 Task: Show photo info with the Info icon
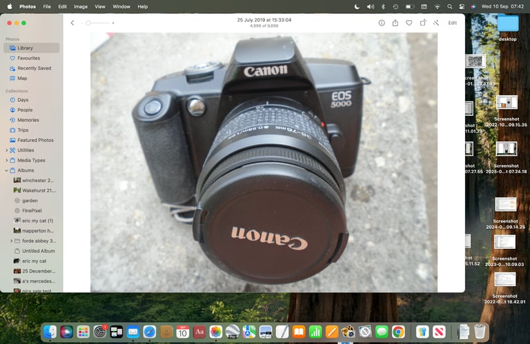[x=382, y=23]
